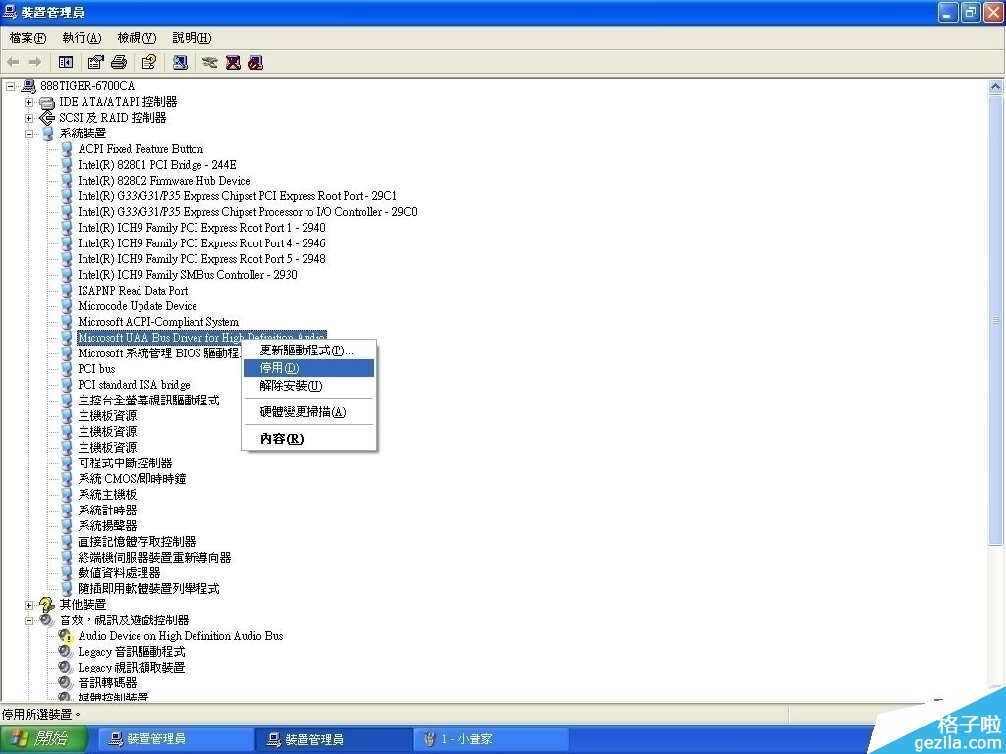Click the Properties toolbar icon
This screenshot has width=1006, height=754.
pyautogui.click(x=95, y=62)
